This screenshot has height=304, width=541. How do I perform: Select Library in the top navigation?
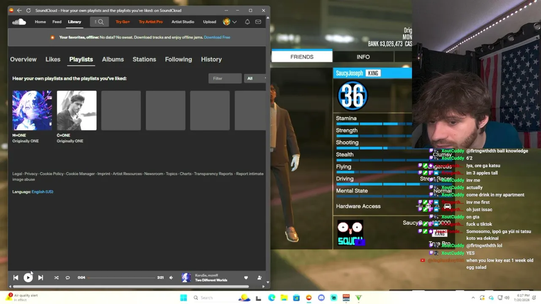point(74,22)
